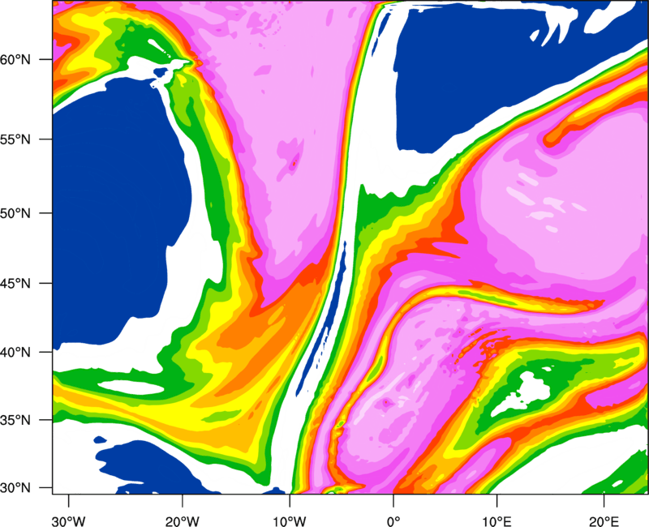Click the 10°E longitude label
The image size is (649, 527).
[x=496, y=521]
